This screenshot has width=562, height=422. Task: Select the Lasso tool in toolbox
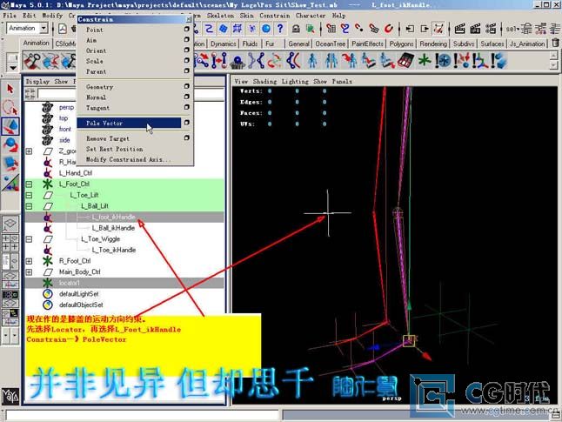pyautogui.click(x=10, y=108)
